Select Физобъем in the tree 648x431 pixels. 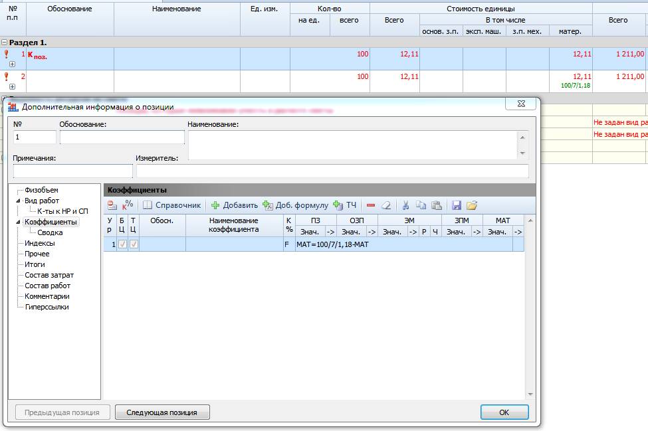pos(41,191)
